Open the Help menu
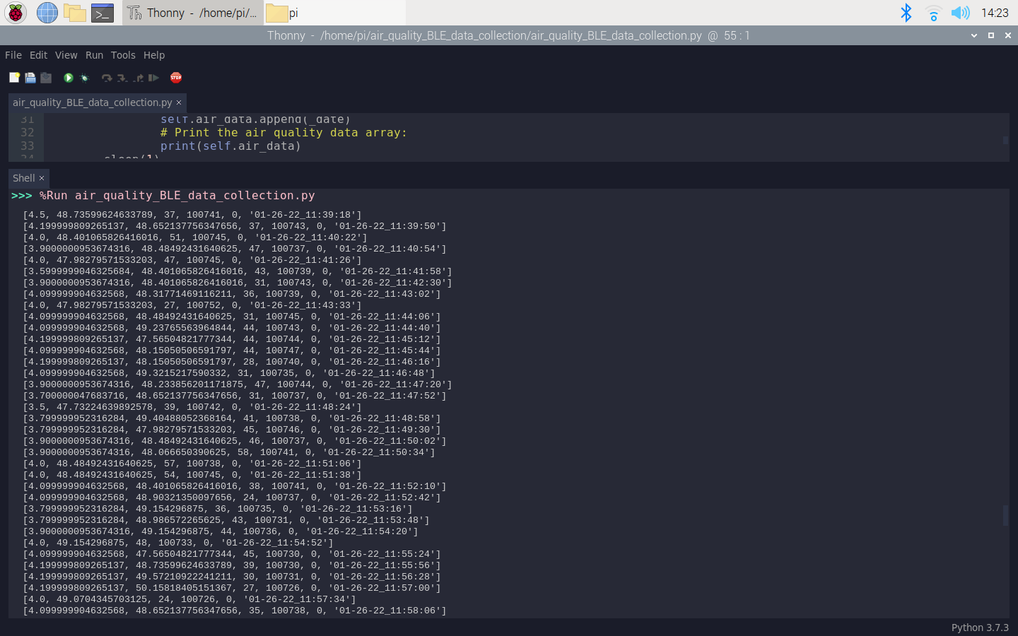The width and height of the screenshot is (1018, 636). click(154, 55)
